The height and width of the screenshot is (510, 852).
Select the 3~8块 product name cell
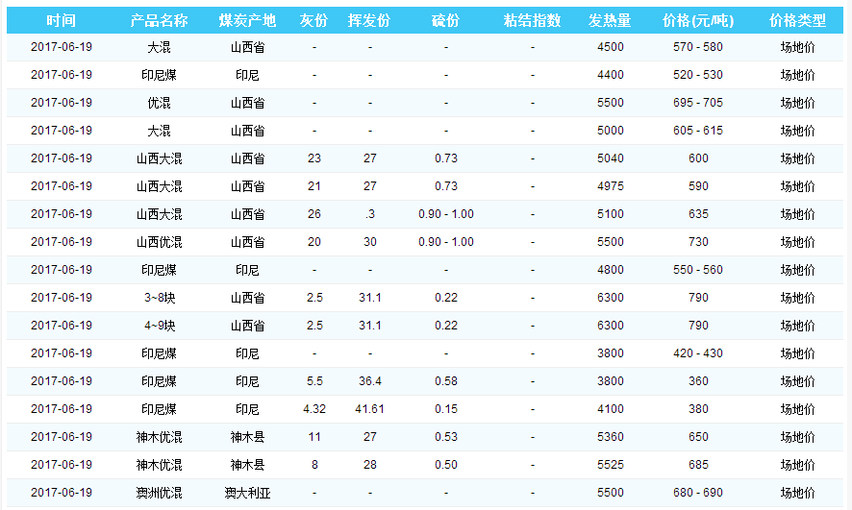(x=159, y=298)
